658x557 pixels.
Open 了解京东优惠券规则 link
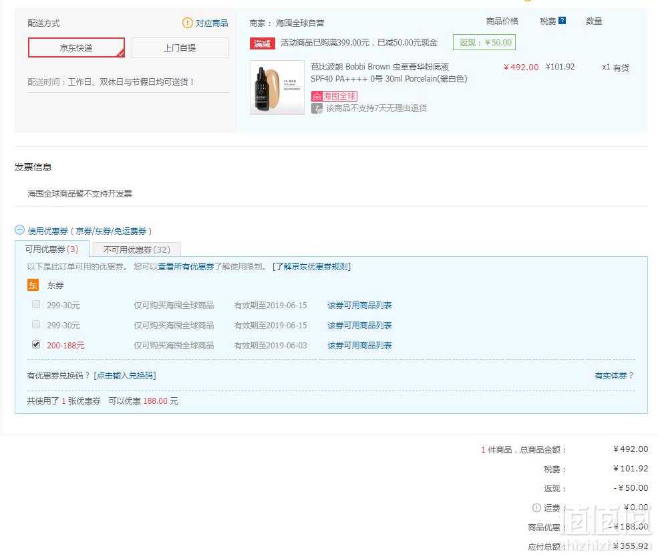(x=311, y=267)
